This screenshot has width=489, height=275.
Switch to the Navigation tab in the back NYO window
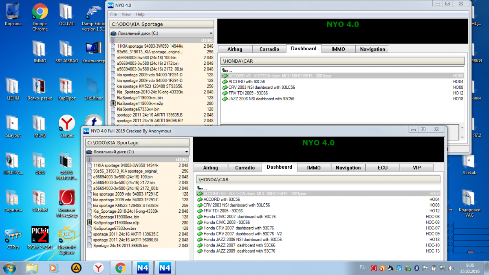[372, 49]
